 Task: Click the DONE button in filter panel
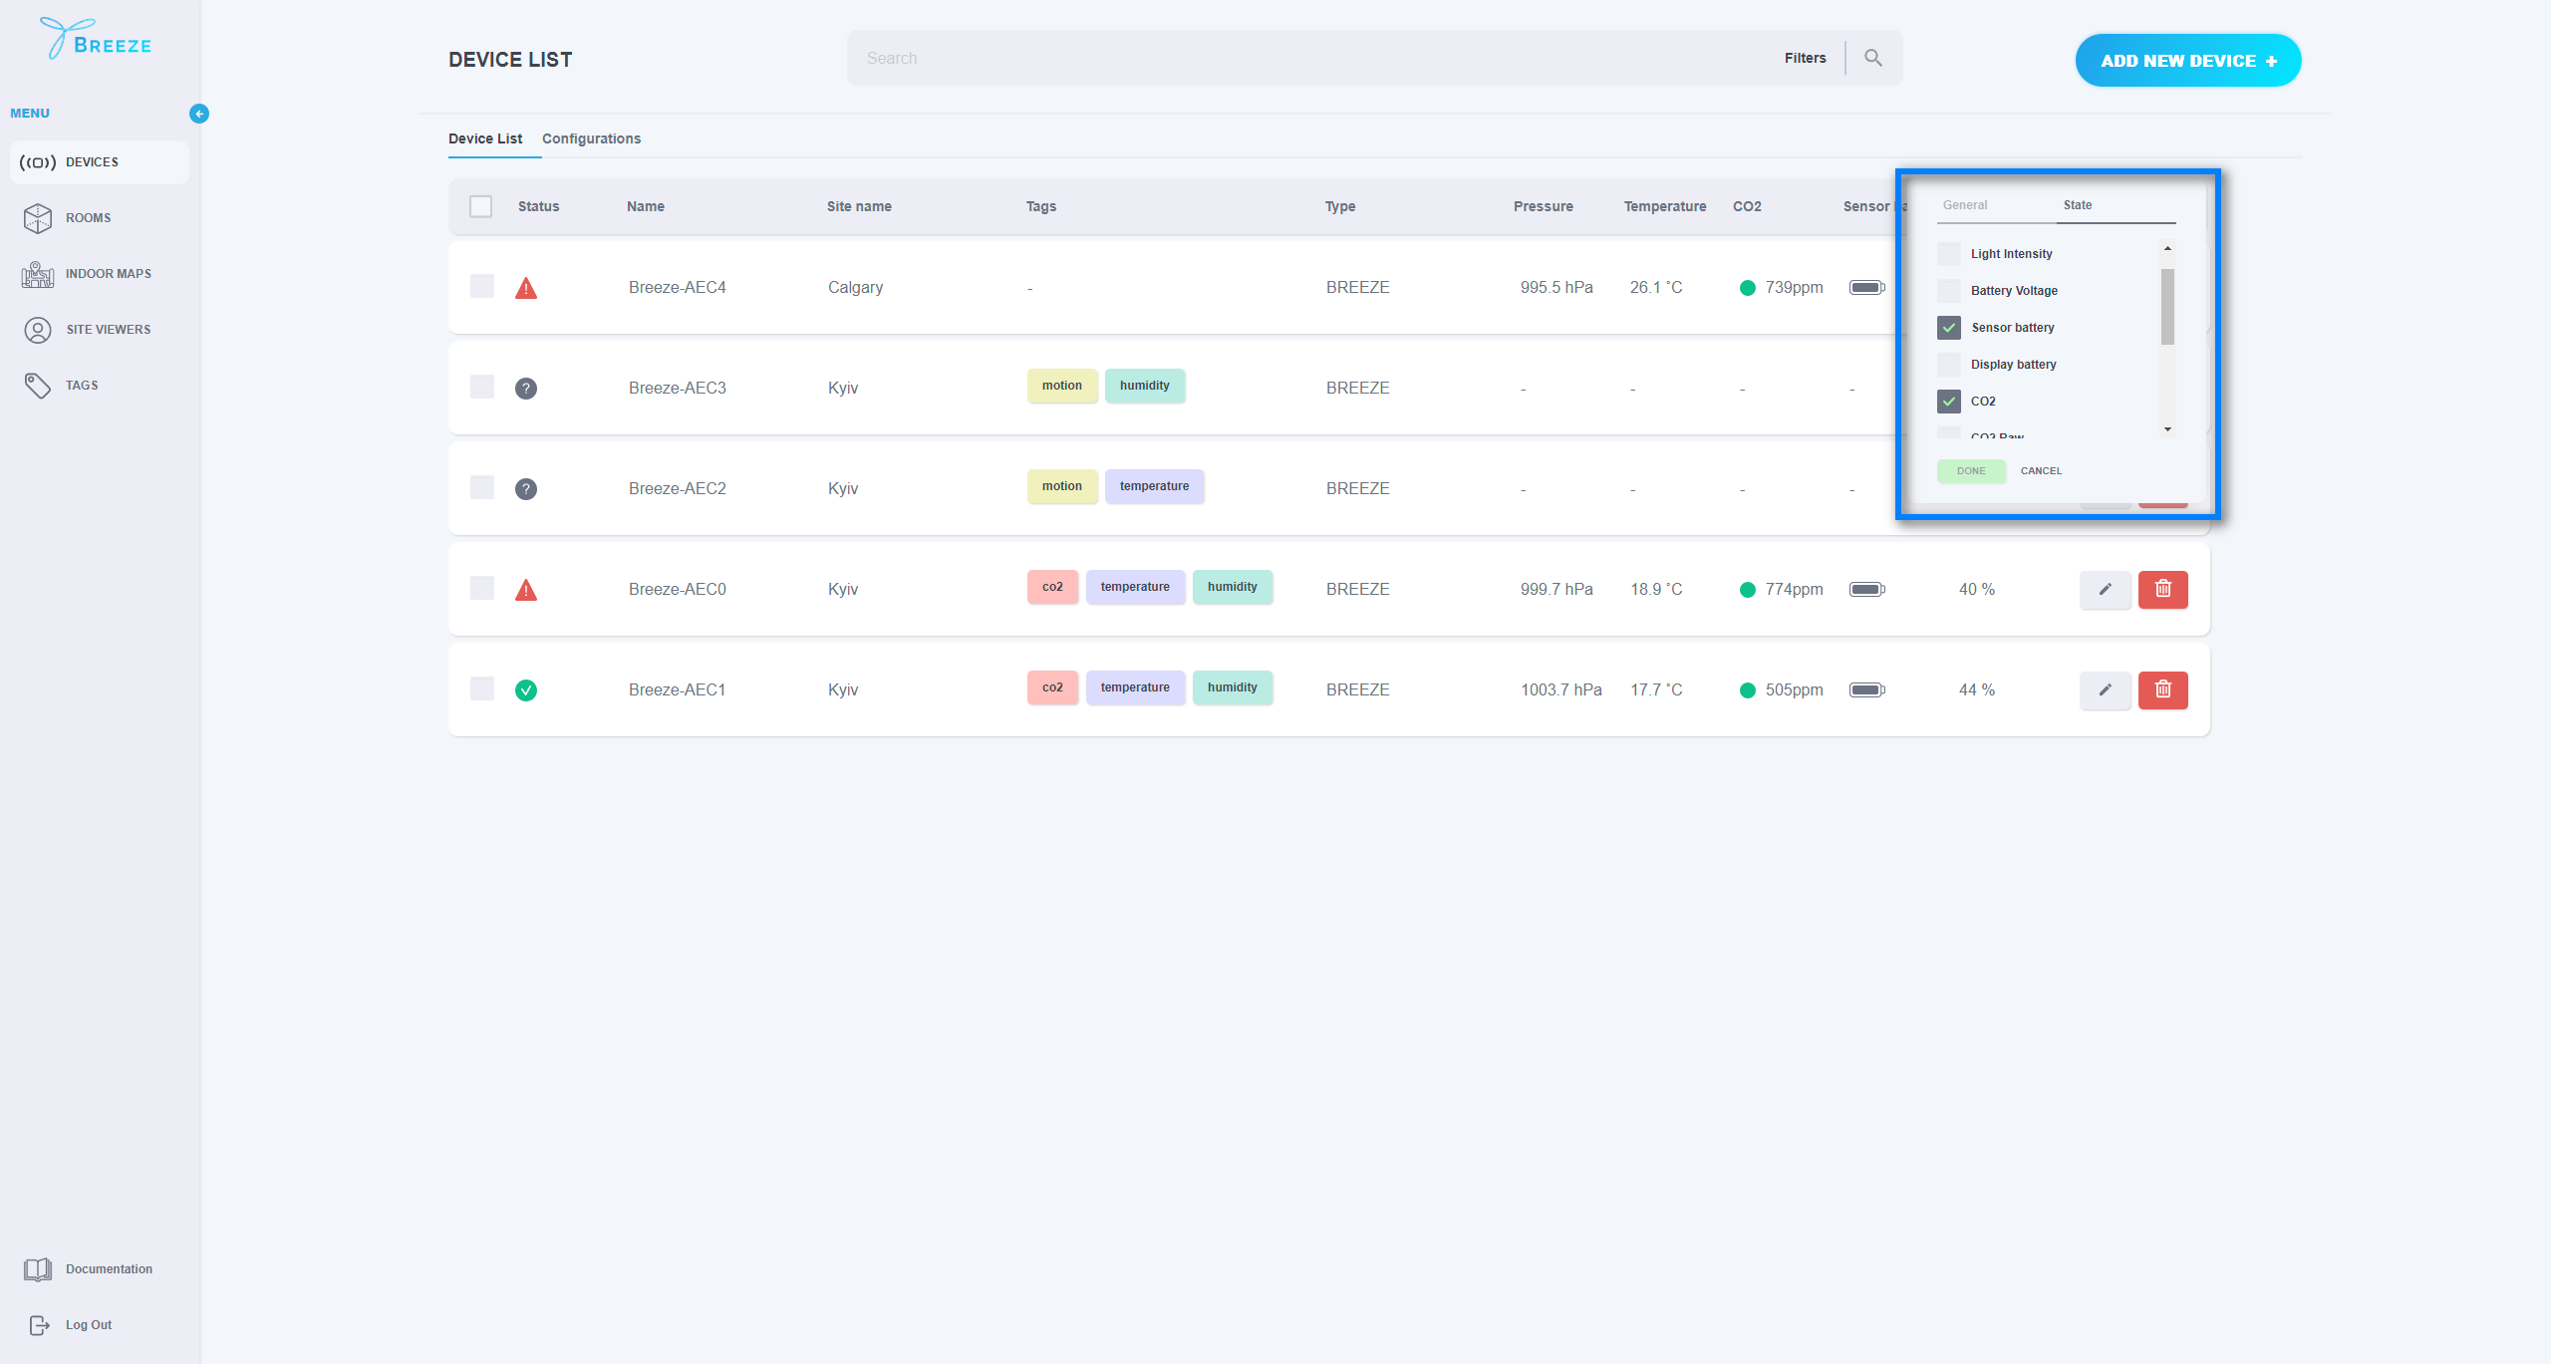pyautogui.click(x=1972, y=468)
